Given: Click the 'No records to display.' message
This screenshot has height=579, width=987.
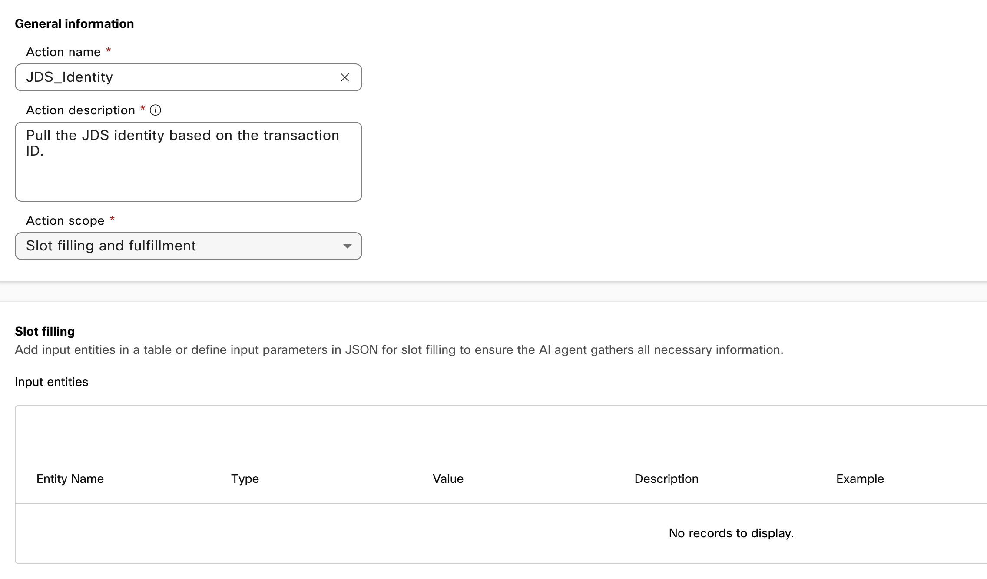Looking at the screenshot, I should point(731,533).
